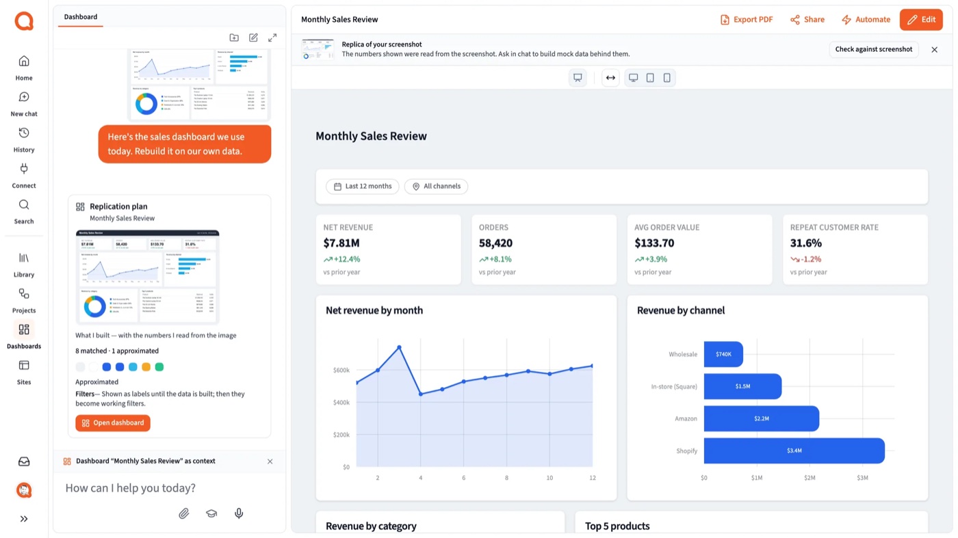Click the orange app logo
958x538 pixels.
pos(24,21)
